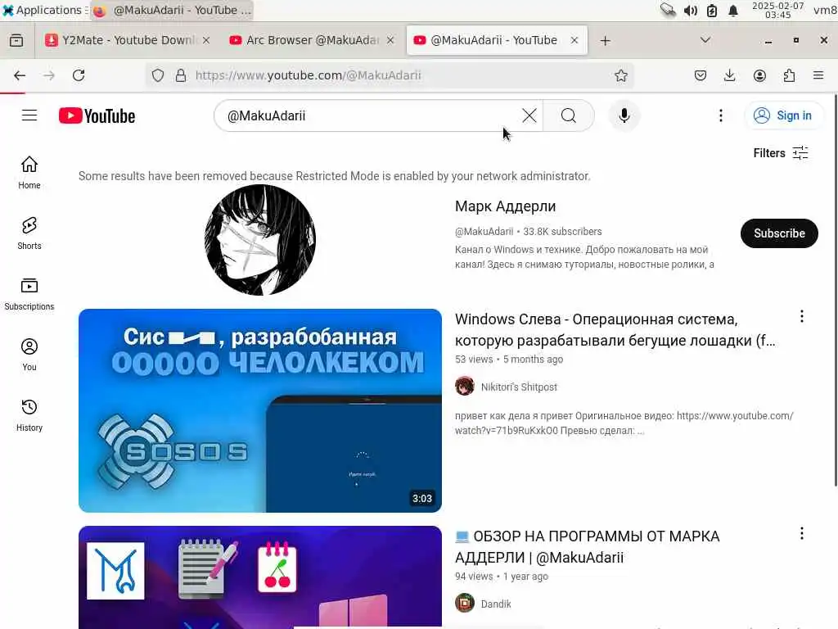The height and width of the screenshot is (629, 838).
Task: Open the system volume control
Action: pyautogui.click(x=690, y=10)
